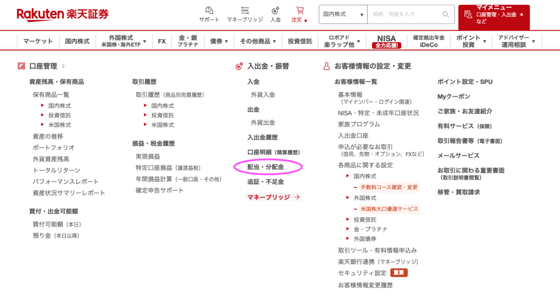Open 入出金履歴 link
This screenshot has width=560, height=294.
coord(262,137)
